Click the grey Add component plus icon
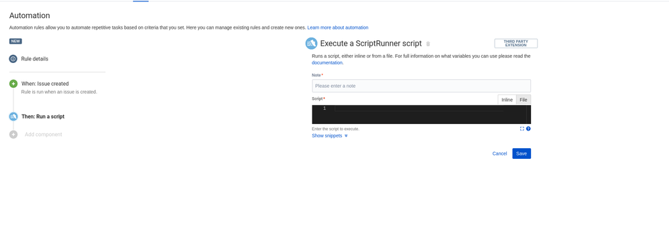The image size is (669, 248). pos(13,135)
